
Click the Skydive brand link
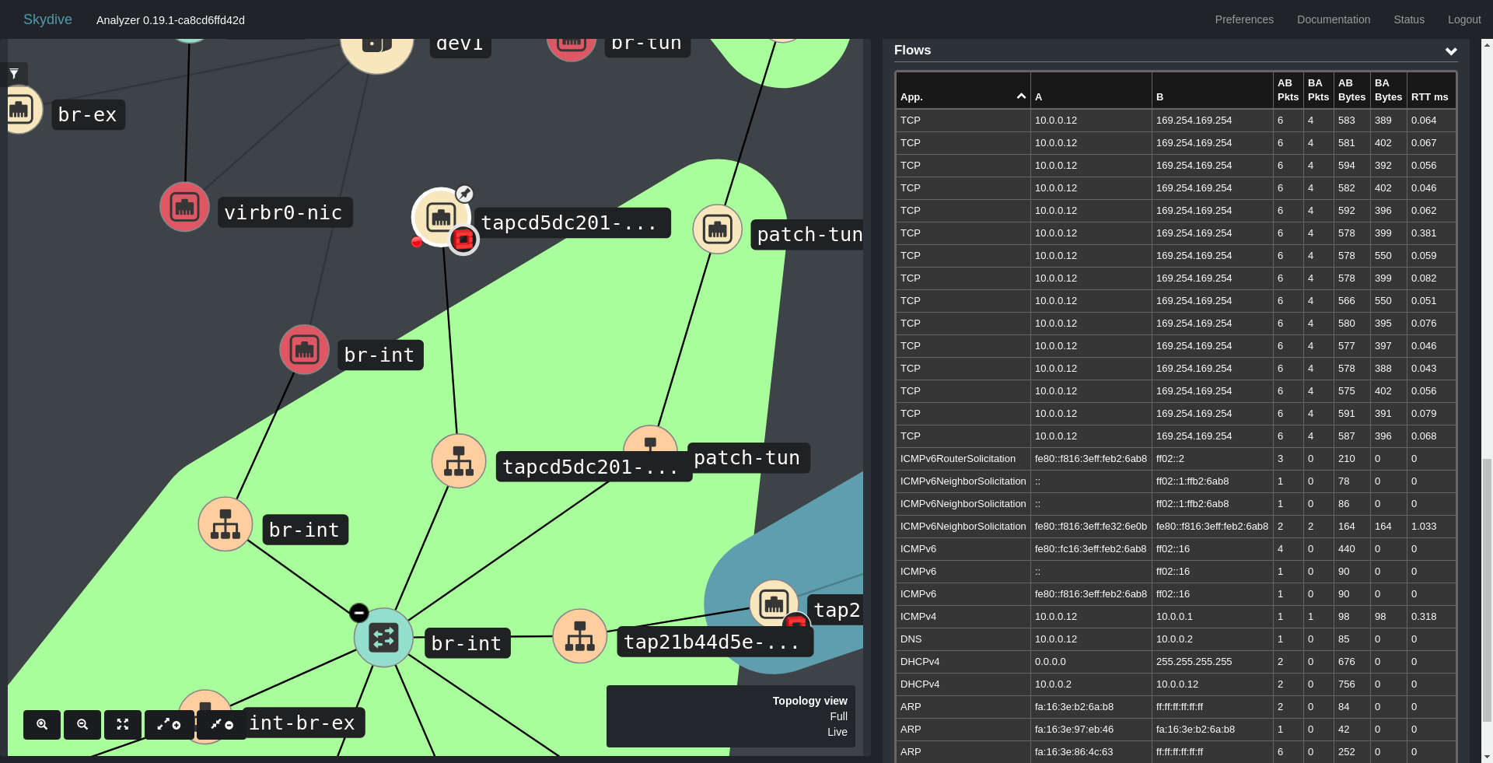tap(47, 19)
